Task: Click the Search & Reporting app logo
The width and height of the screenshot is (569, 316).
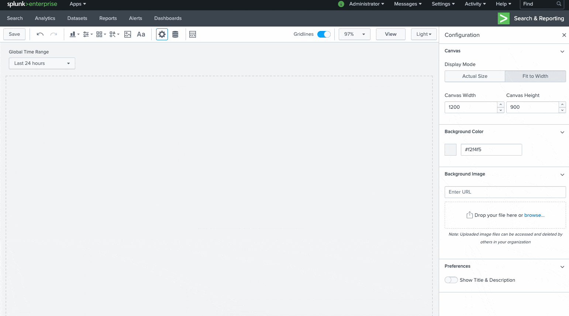Action: [504, 18]
